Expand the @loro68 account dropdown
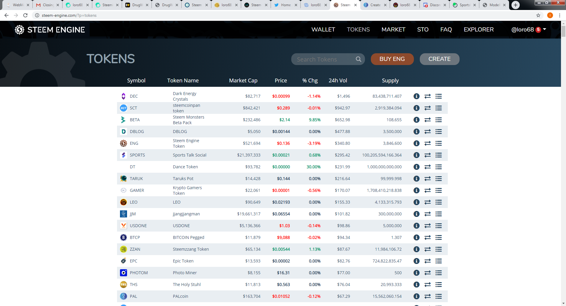 click(529, 29)
